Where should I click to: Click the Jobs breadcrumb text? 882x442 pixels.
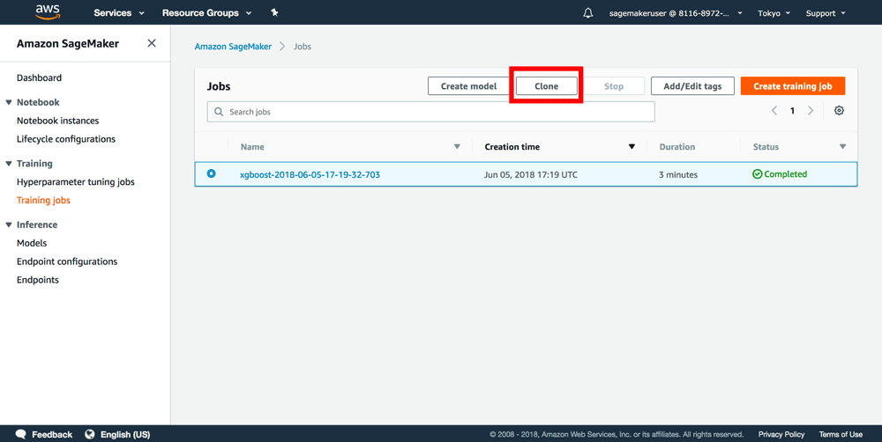pos(302,47)
